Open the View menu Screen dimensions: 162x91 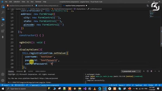[23, 2]
